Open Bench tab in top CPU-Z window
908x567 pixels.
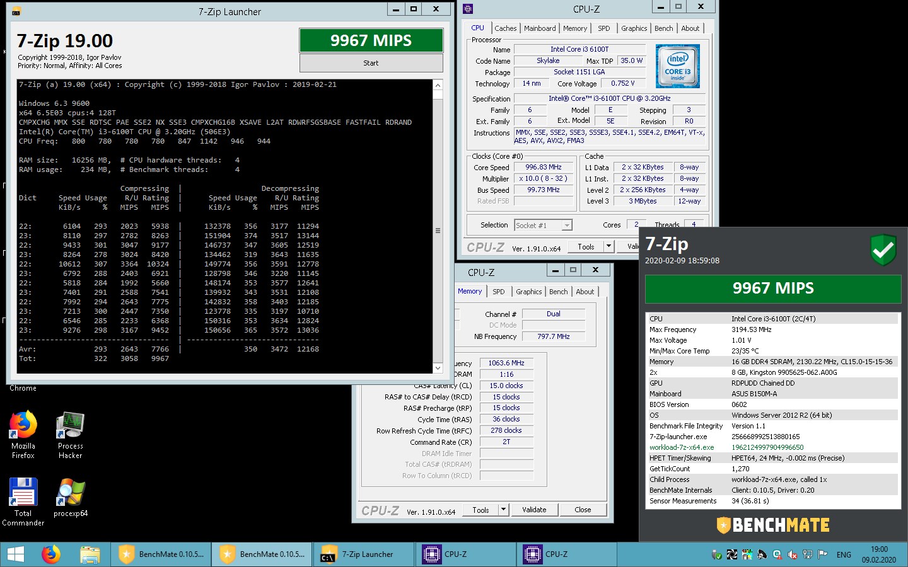point(663,28)
